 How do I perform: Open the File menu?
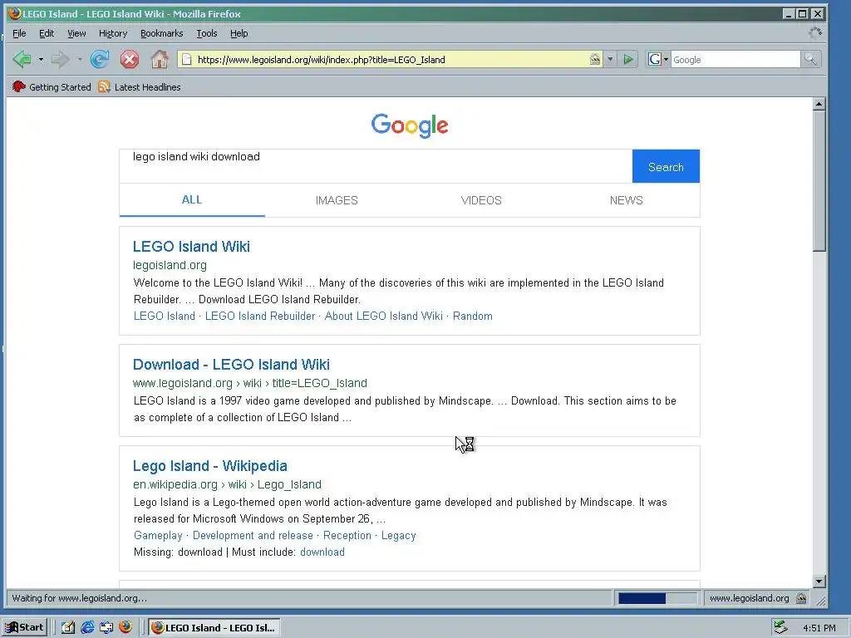(19, 33)
